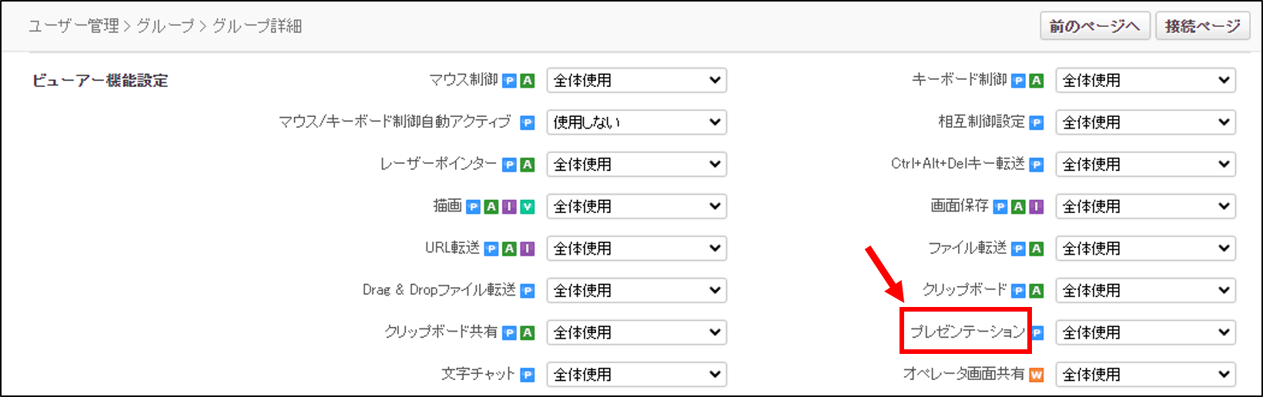Open the クリップボード共有 dropdown

[637, 332]
